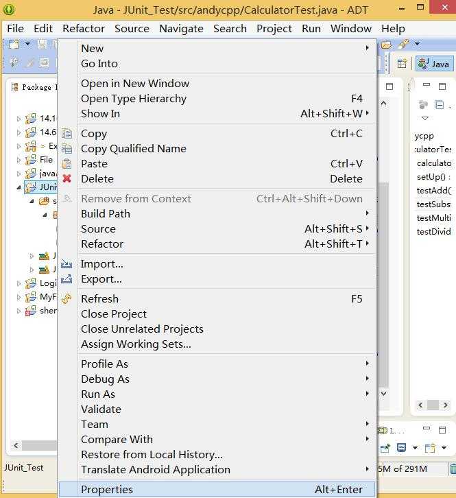Image resolution: width=456 pixels, height=498 pixels.
Task: Maximize the Outline view panel
Action: [442, 86]
